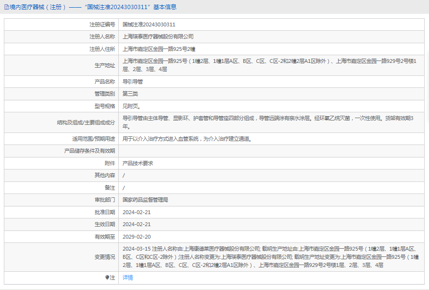The height and width of the screenshot is (290, 429).
Task: Click the slash value in 其他内容 row
Action: (x=124, y=176)
